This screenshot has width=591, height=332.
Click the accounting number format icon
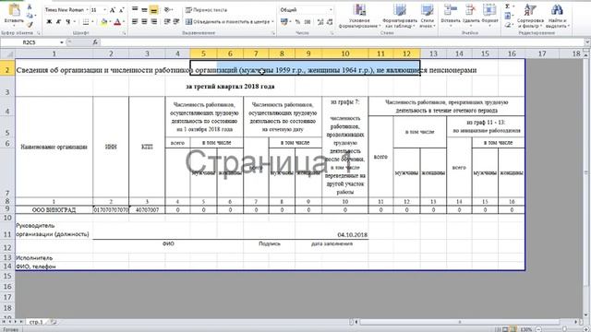pos(285,22)
